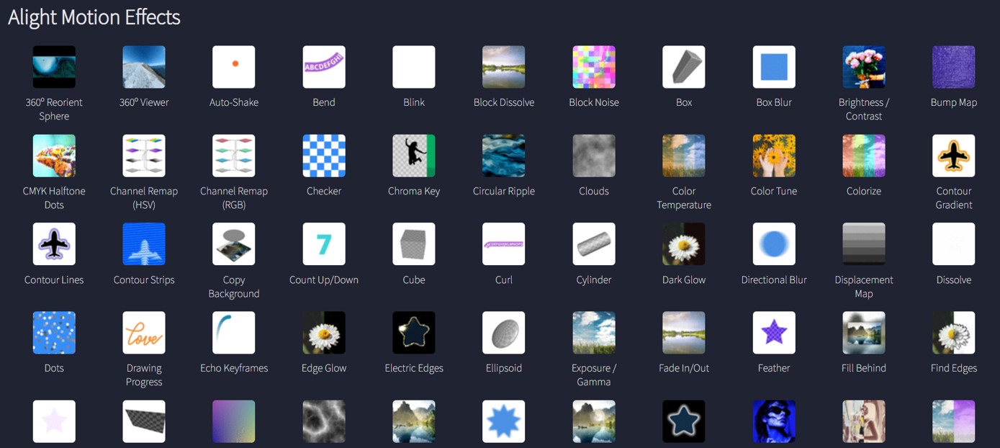Image resolution: width=1000 pixels, height=448 pixels.
Task: Open the Block Dissolve effect icon
Action: 504,67
